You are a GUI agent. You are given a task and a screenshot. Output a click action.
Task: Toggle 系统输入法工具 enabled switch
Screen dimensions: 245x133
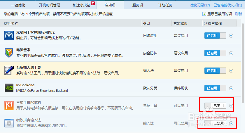(215, 71)
